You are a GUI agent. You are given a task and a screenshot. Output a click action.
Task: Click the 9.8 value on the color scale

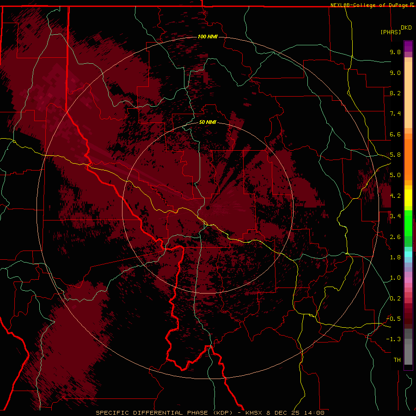(395, 52)
